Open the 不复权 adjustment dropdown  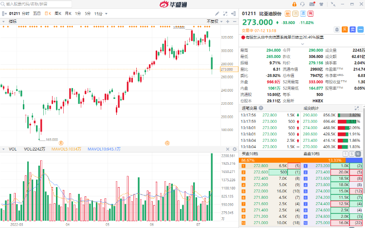tap(215, 21)
